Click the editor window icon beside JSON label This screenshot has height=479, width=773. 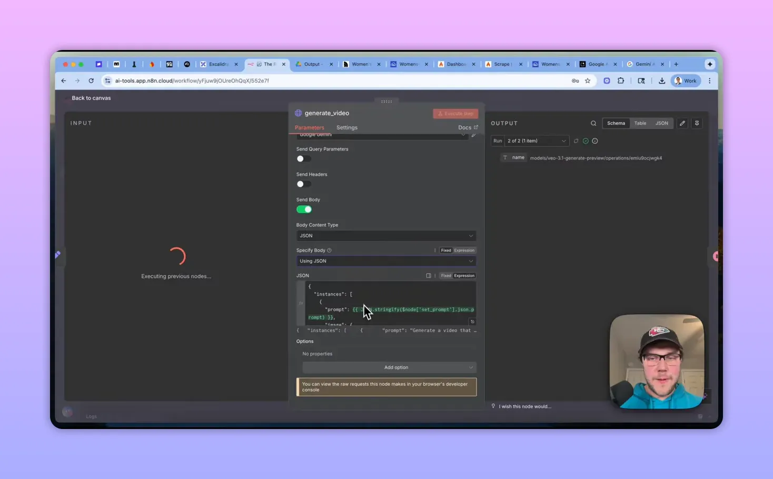(429, 276)
